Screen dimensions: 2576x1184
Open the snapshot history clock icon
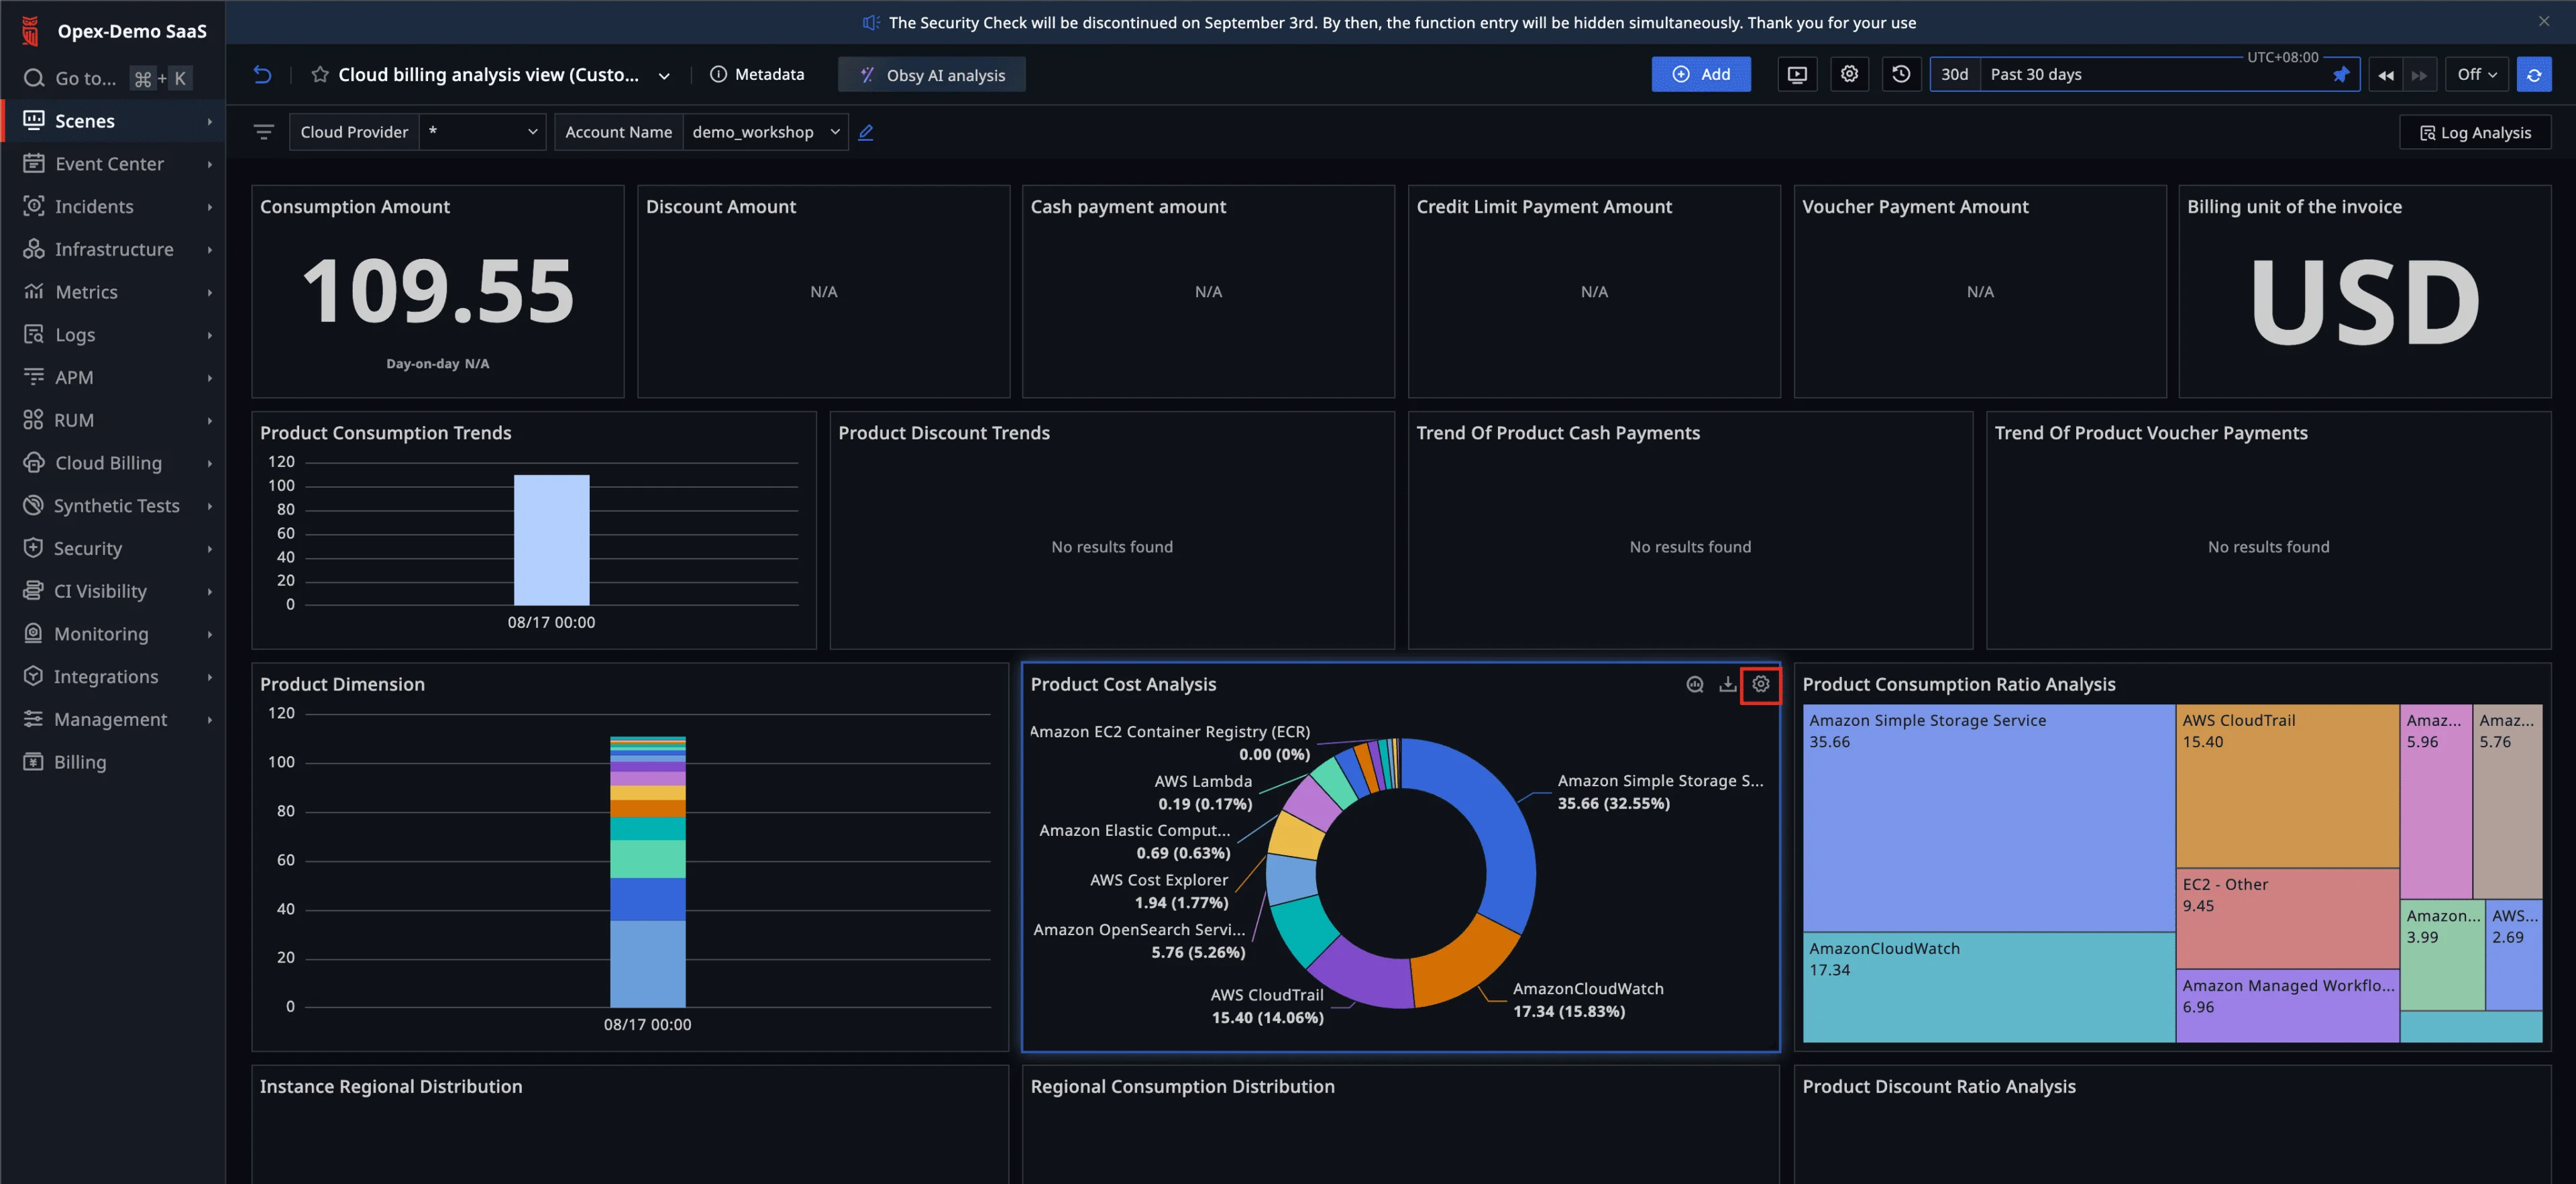[x=1901, y=75]
